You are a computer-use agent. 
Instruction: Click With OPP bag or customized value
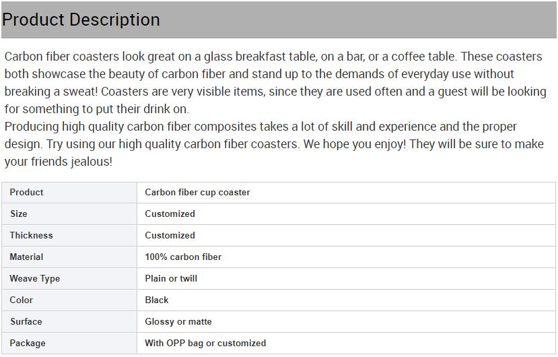pos(205,343)
